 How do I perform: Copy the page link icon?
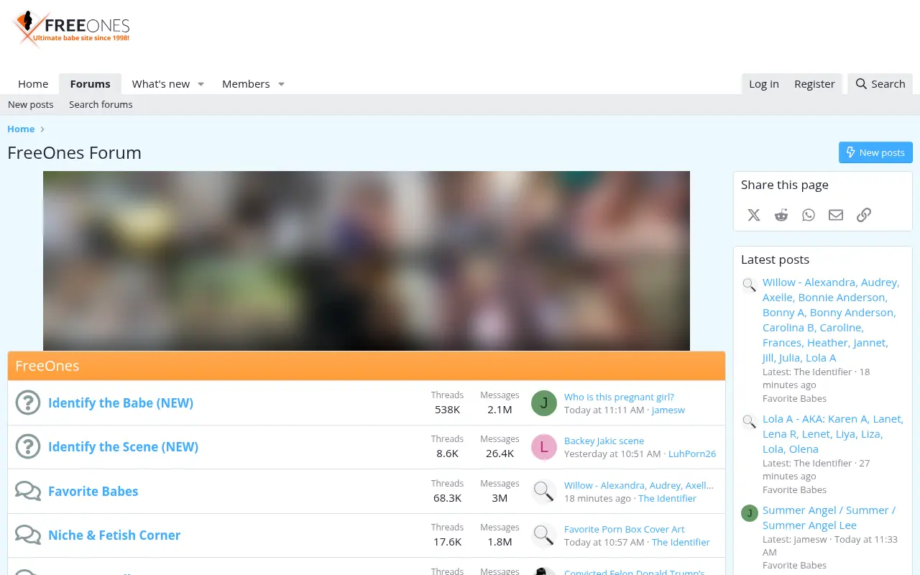coord(864,215)
